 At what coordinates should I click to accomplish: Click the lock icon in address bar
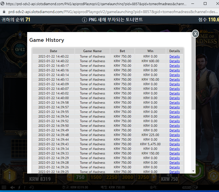4,12
